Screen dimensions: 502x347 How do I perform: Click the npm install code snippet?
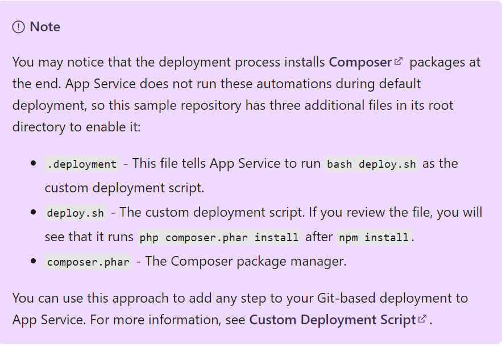pos(374,237)
